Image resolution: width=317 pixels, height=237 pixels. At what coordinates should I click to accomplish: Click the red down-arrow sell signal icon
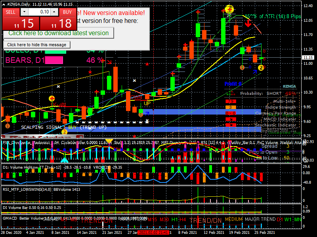point(248,24)
